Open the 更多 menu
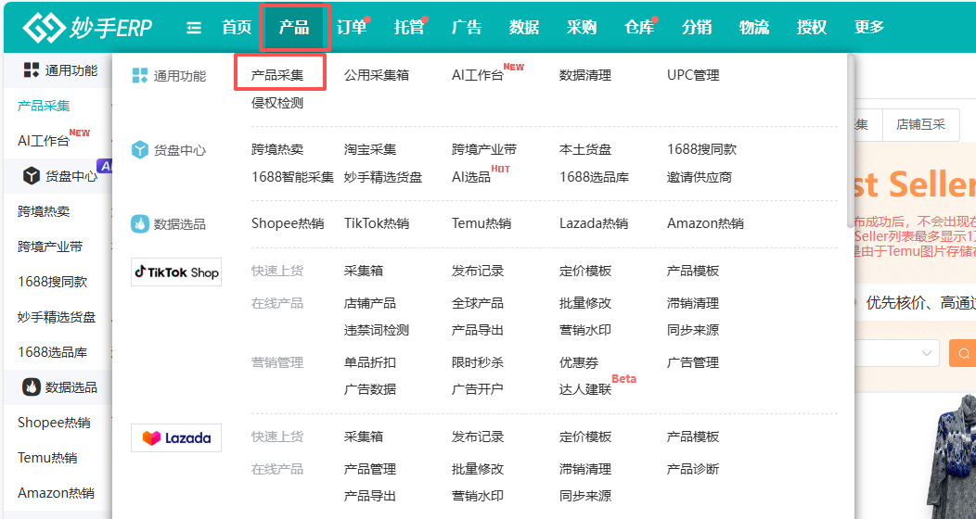 pyautogui.click(x=869, y=28)
